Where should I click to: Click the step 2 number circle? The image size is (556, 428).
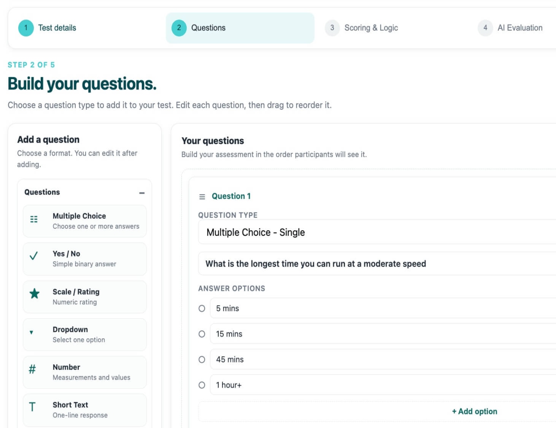tap(179, 28)
